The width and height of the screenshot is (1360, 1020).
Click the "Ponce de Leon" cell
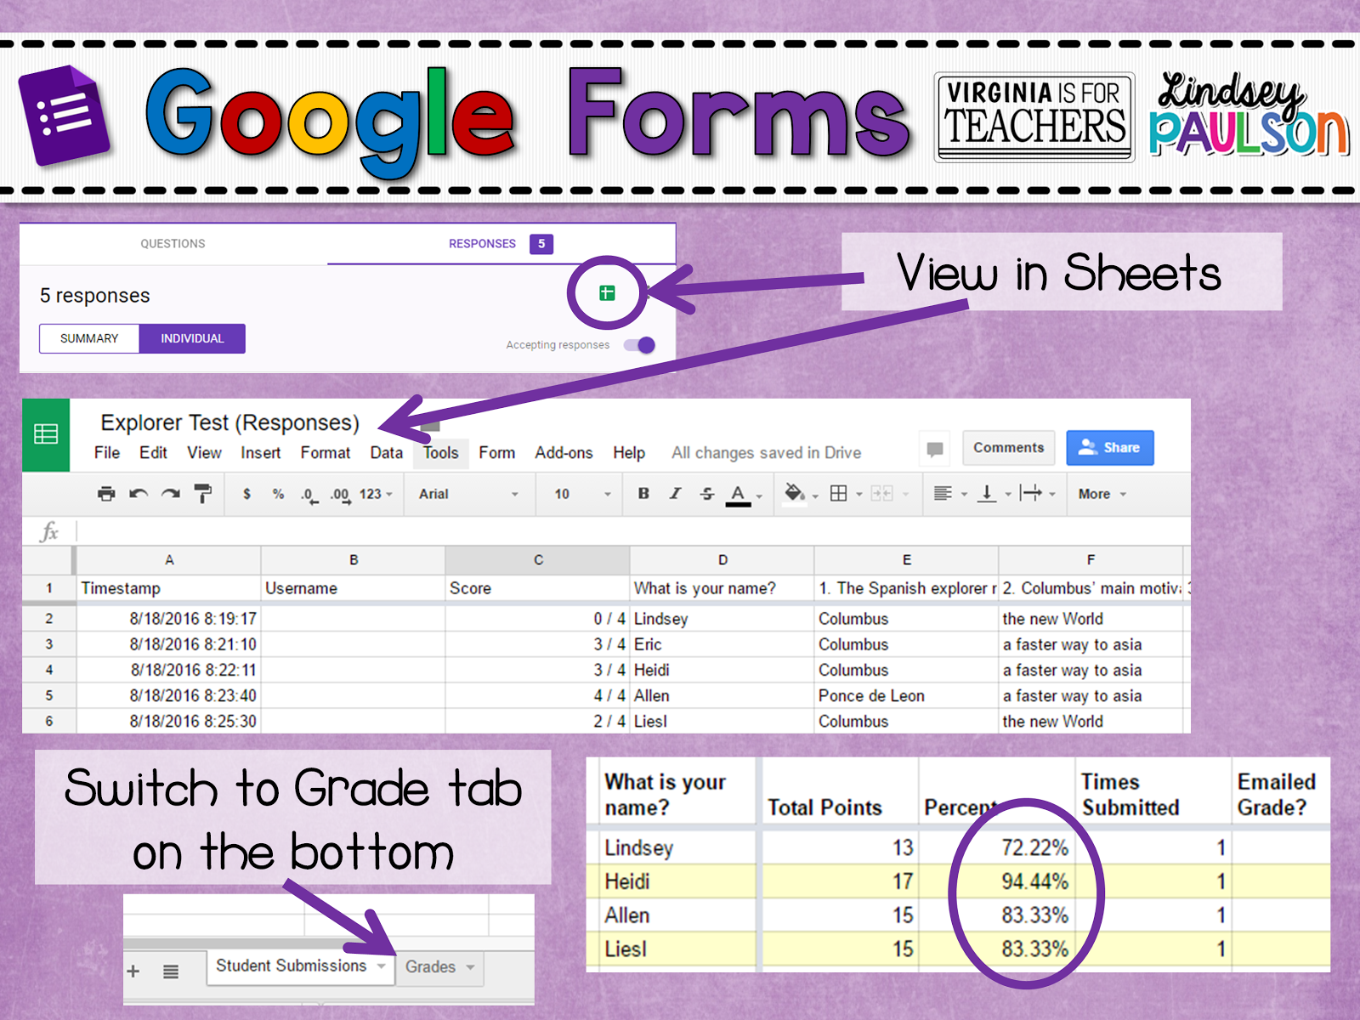point(906,696)
